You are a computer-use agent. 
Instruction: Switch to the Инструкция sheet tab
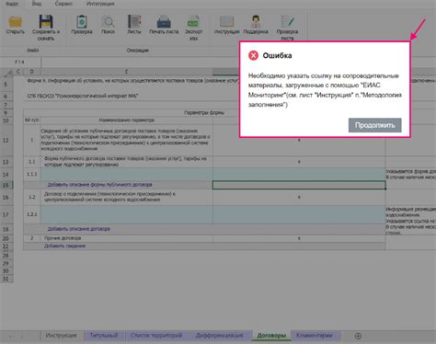61,336
